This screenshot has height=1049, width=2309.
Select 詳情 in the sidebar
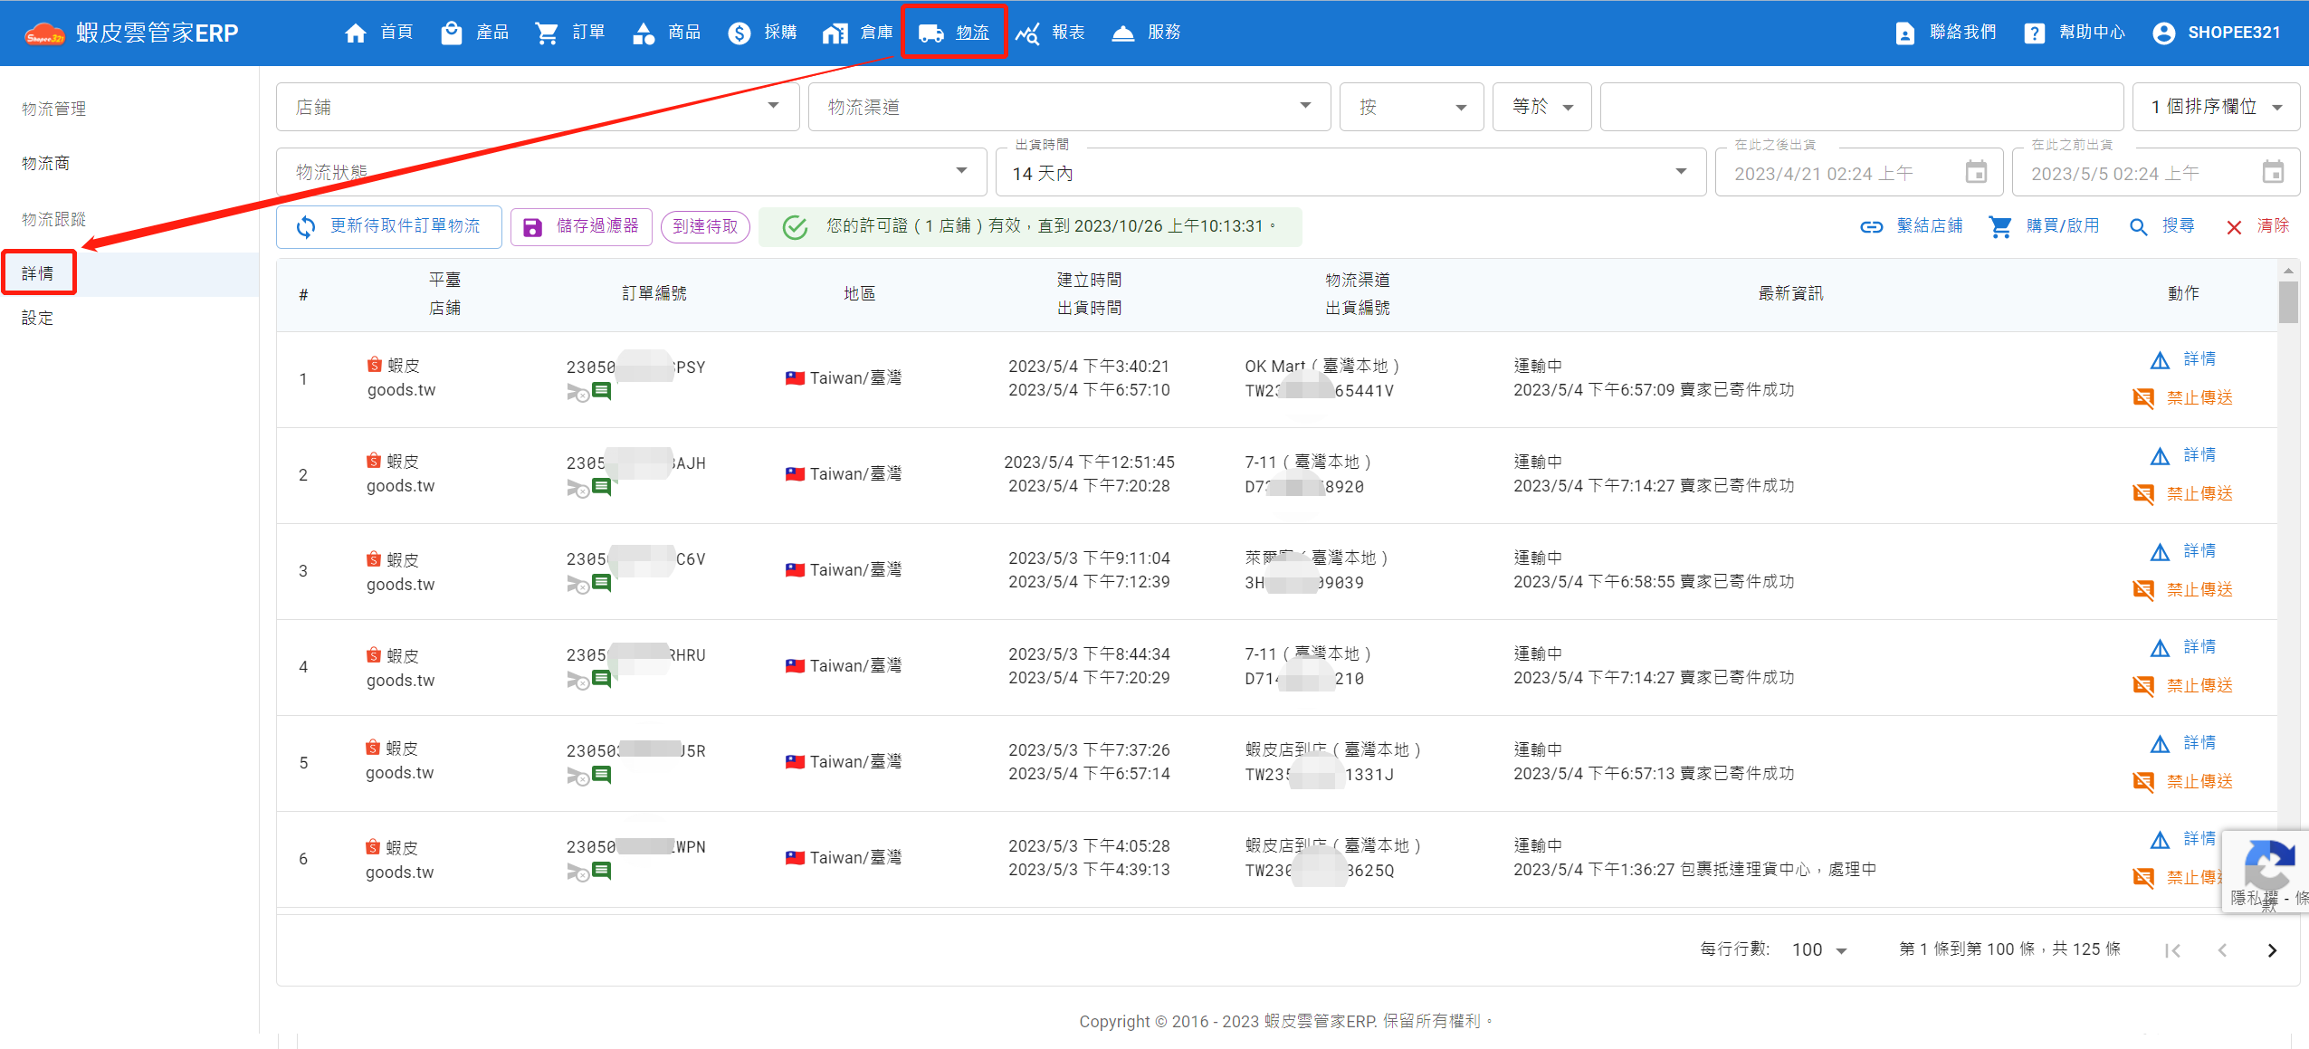click(38, 273)
